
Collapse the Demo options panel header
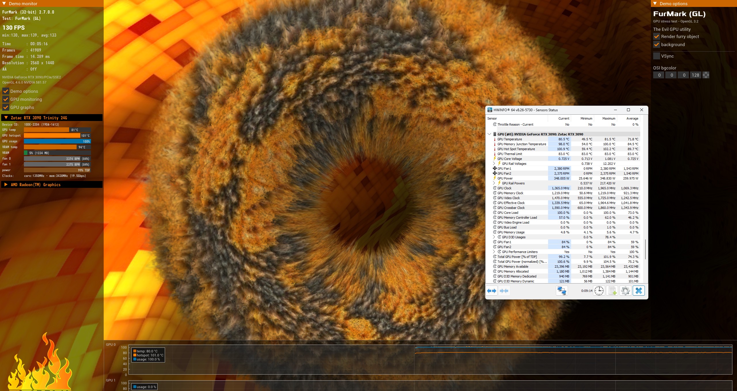click(x=655, y=4)
